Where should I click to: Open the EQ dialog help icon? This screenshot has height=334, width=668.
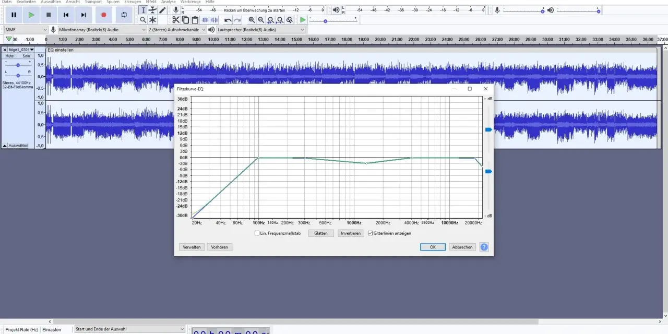point(484,247)
